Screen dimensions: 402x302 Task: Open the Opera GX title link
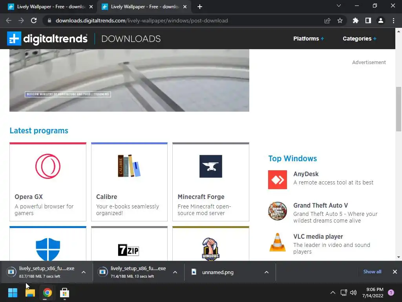(29, 197)
